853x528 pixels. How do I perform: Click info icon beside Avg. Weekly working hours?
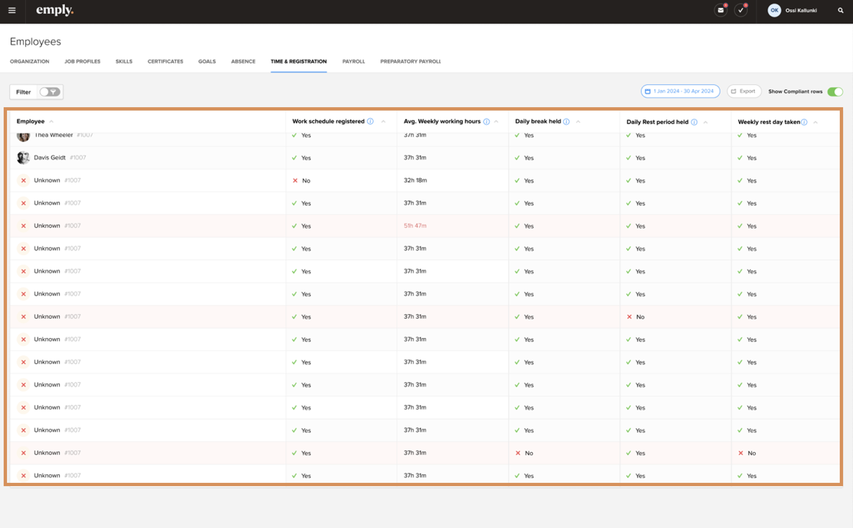coord(486,122)
